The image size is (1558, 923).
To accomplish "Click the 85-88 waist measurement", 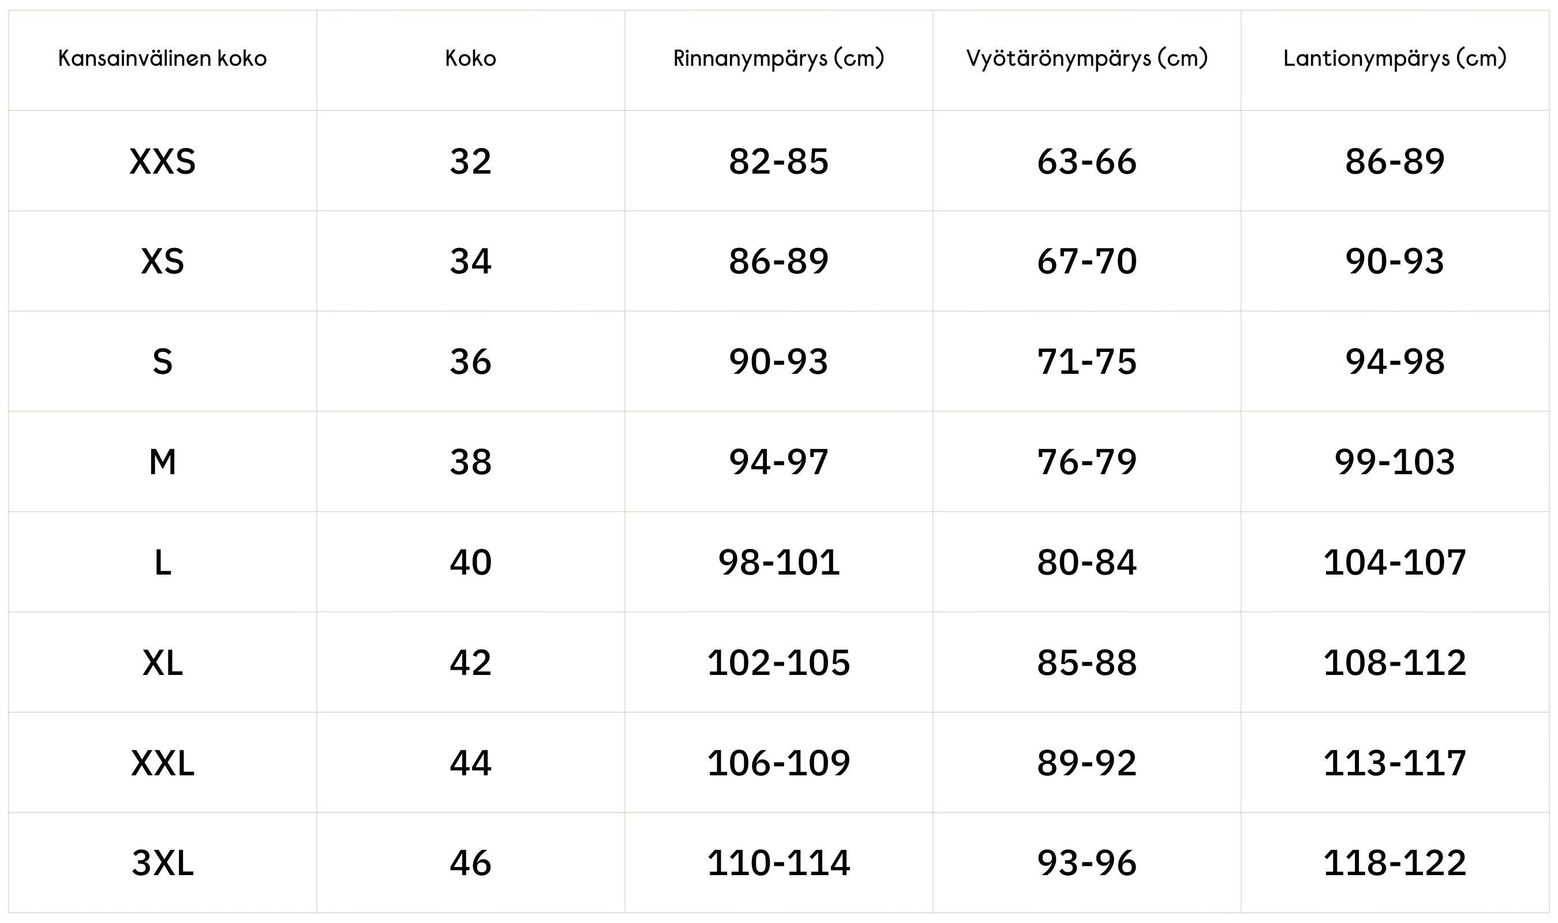I will coord(1087,663).
